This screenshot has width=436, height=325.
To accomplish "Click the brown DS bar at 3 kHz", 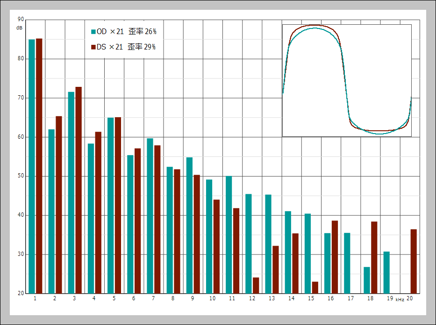I will click(x=79, y=190).
